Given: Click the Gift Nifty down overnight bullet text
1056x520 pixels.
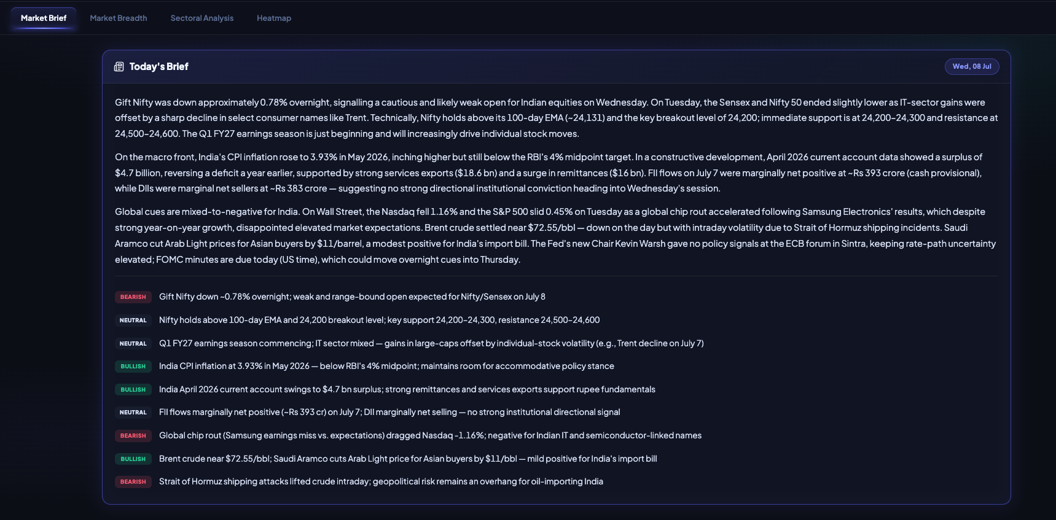Looking at the screenshot, I should (x=352, y=297).
